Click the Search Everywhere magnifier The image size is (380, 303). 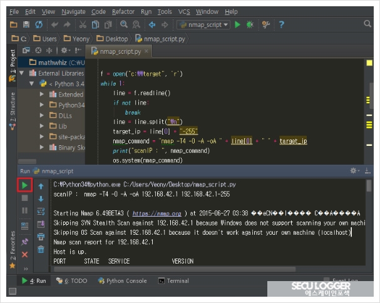pyautogui.click(x=367, y=24)
